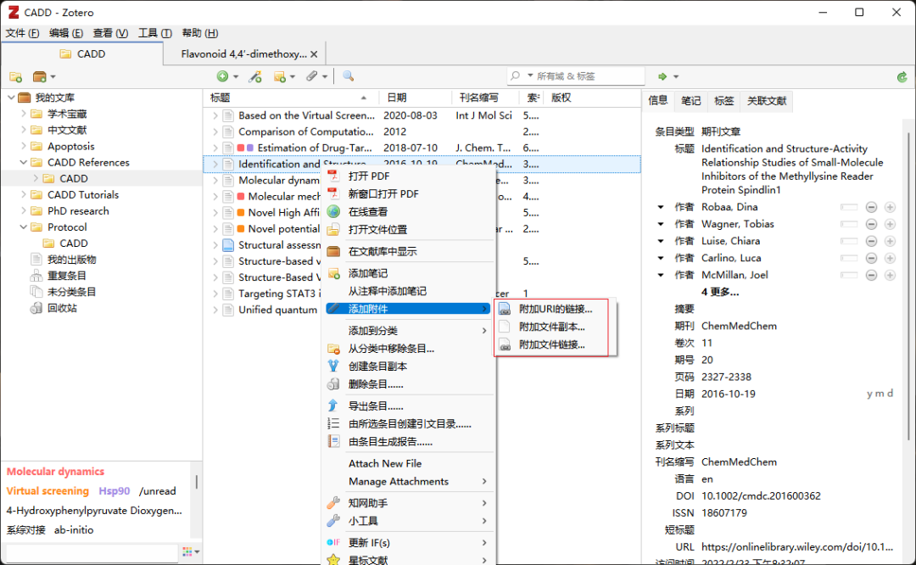Choose 附加文件副本 in submenu

coord(553,327)
